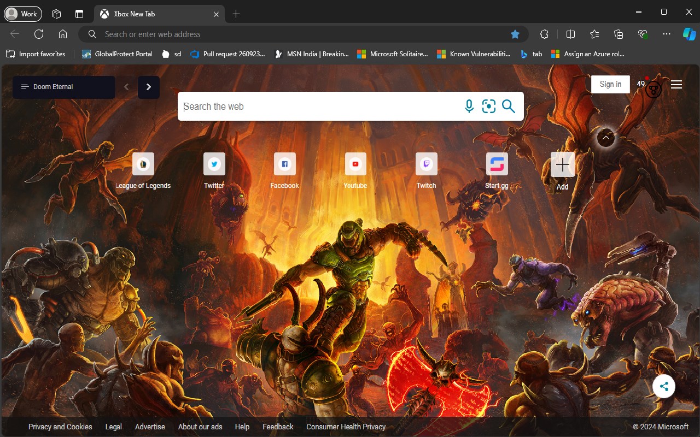The height and width of the screenshot is (437, 700).
Task: Focus the address bar field
Action: tap(303, 34)
